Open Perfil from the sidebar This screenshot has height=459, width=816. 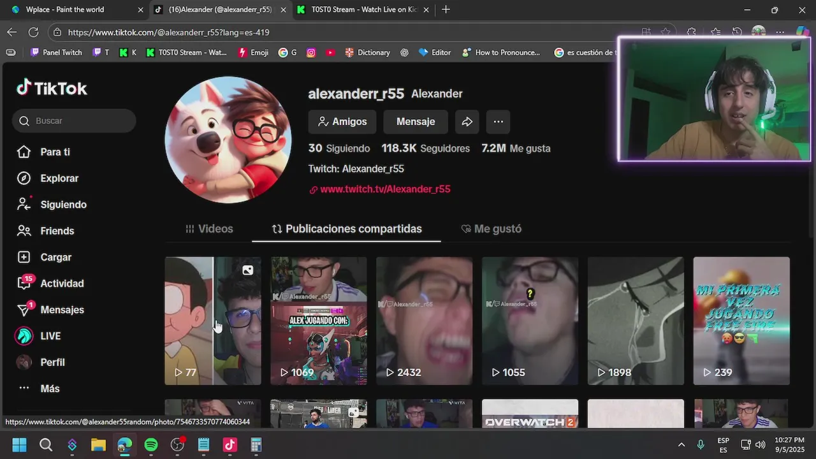pos(41,362)
